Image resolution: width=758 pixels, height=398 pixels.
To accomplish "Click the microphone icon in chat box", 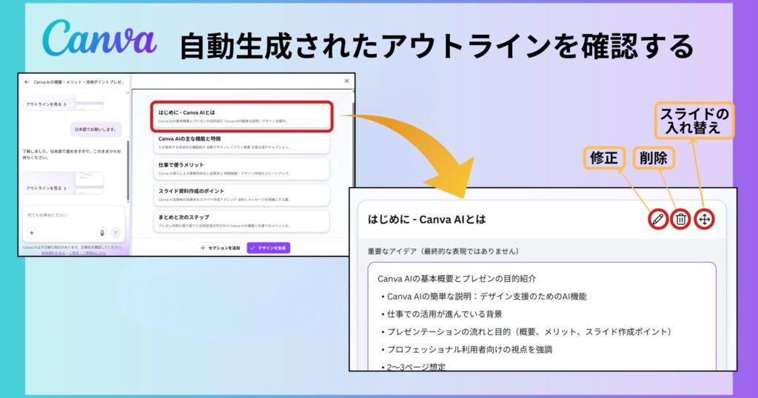I will tap(102, 232).
